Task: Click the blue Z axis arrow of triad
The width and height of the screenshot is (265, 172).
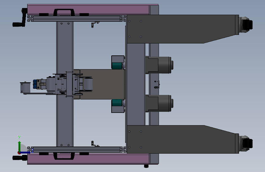Action: point(26,152)
